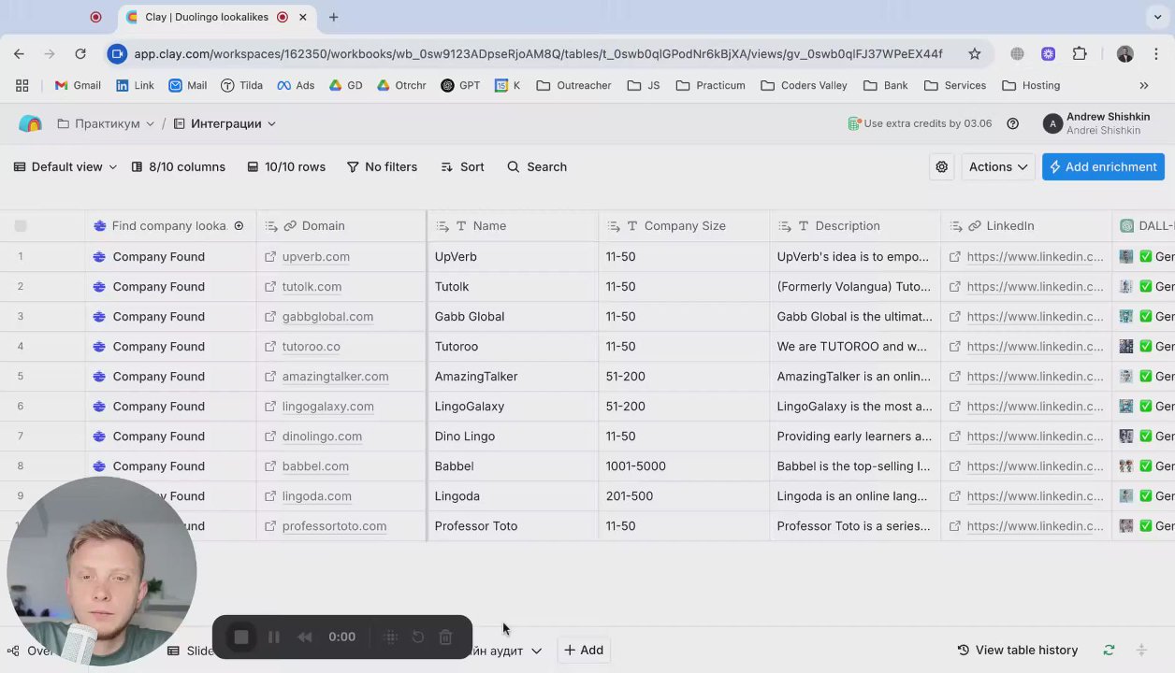Reload the page with browser refresh icon
The height and width of the screenshot is (673, 1175).
click(x=80, y=54)
